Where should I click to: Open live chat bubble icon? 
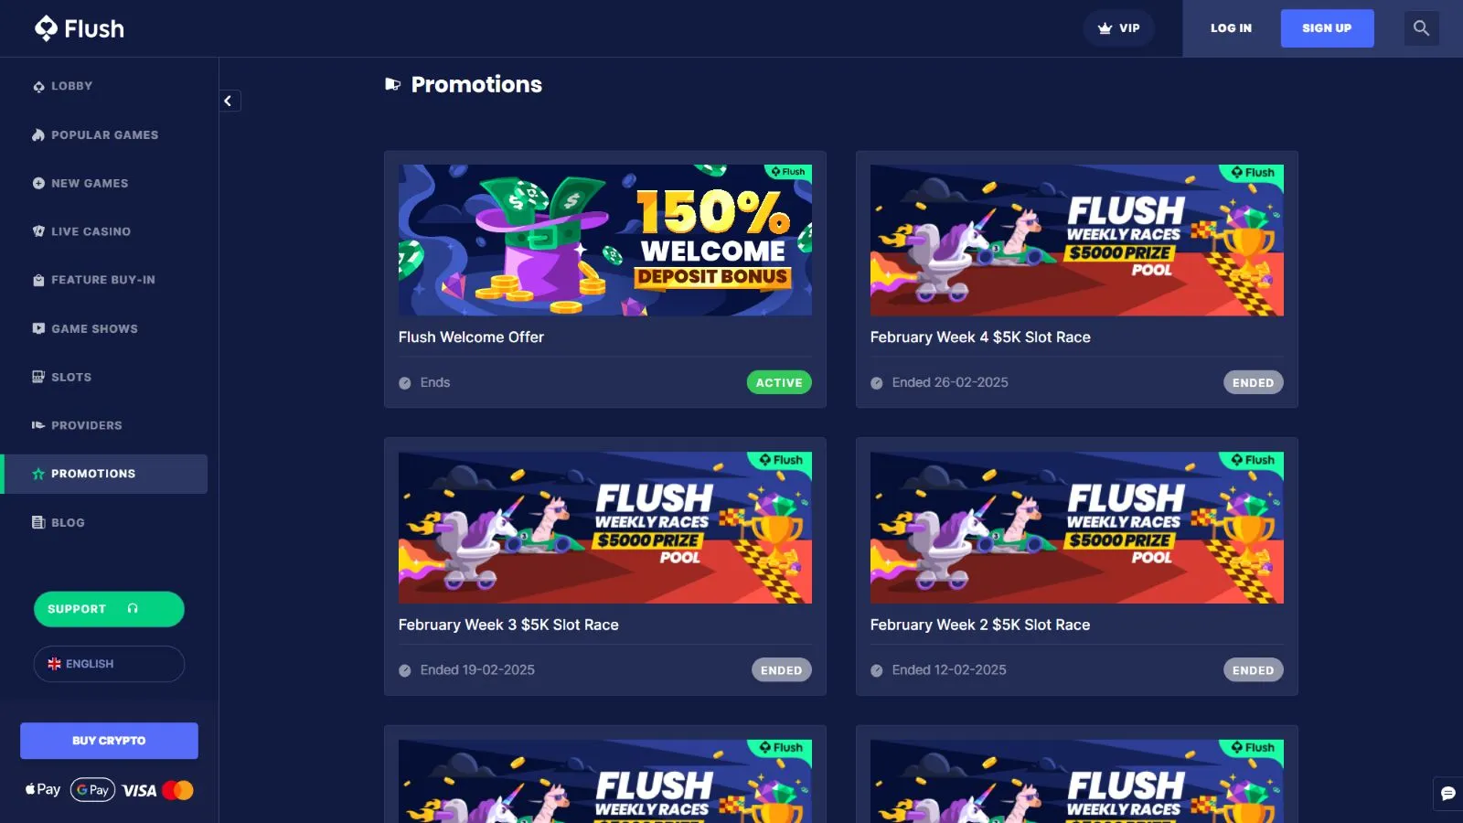[1447, 794]
